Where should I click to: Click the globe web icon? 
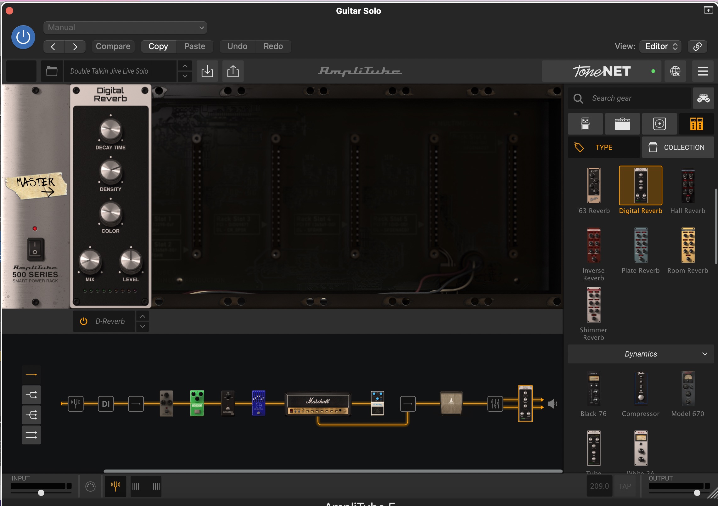(675, 71)
